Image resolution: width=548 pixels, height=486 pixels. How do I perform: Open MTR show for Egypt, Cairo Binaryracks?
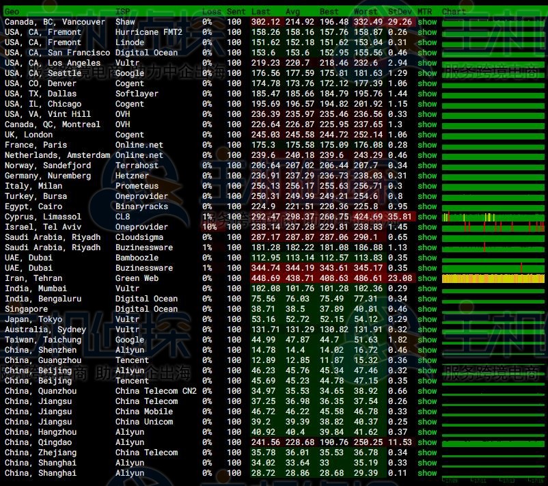(x=427, y=206)
